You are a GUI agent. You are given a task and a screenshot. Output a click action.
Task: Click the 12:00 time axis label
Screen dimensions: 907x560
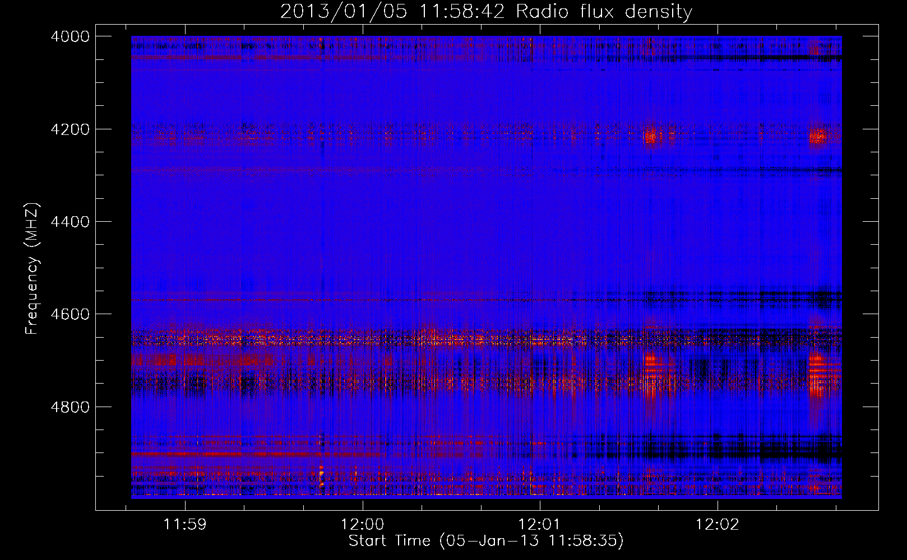point(362,525)
